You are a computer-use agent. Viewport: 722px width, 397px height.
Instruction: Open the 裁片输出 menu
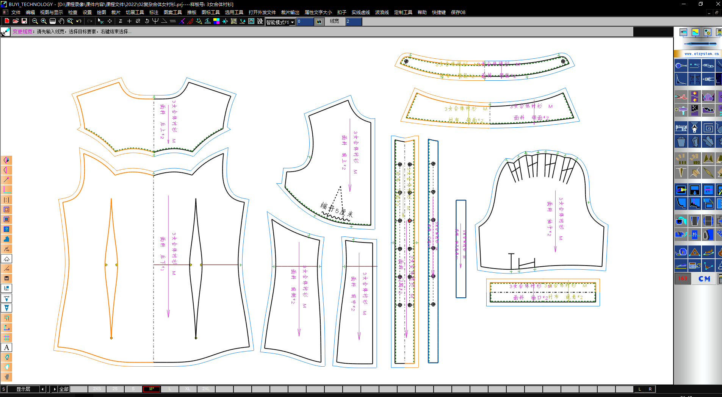coord(290,13)
